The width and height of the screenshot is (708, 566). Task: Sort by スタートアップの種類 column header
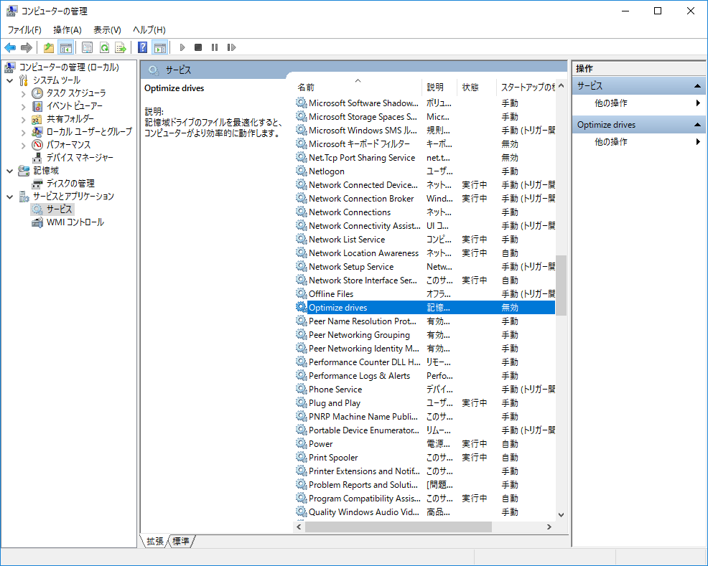coord(528,88)
